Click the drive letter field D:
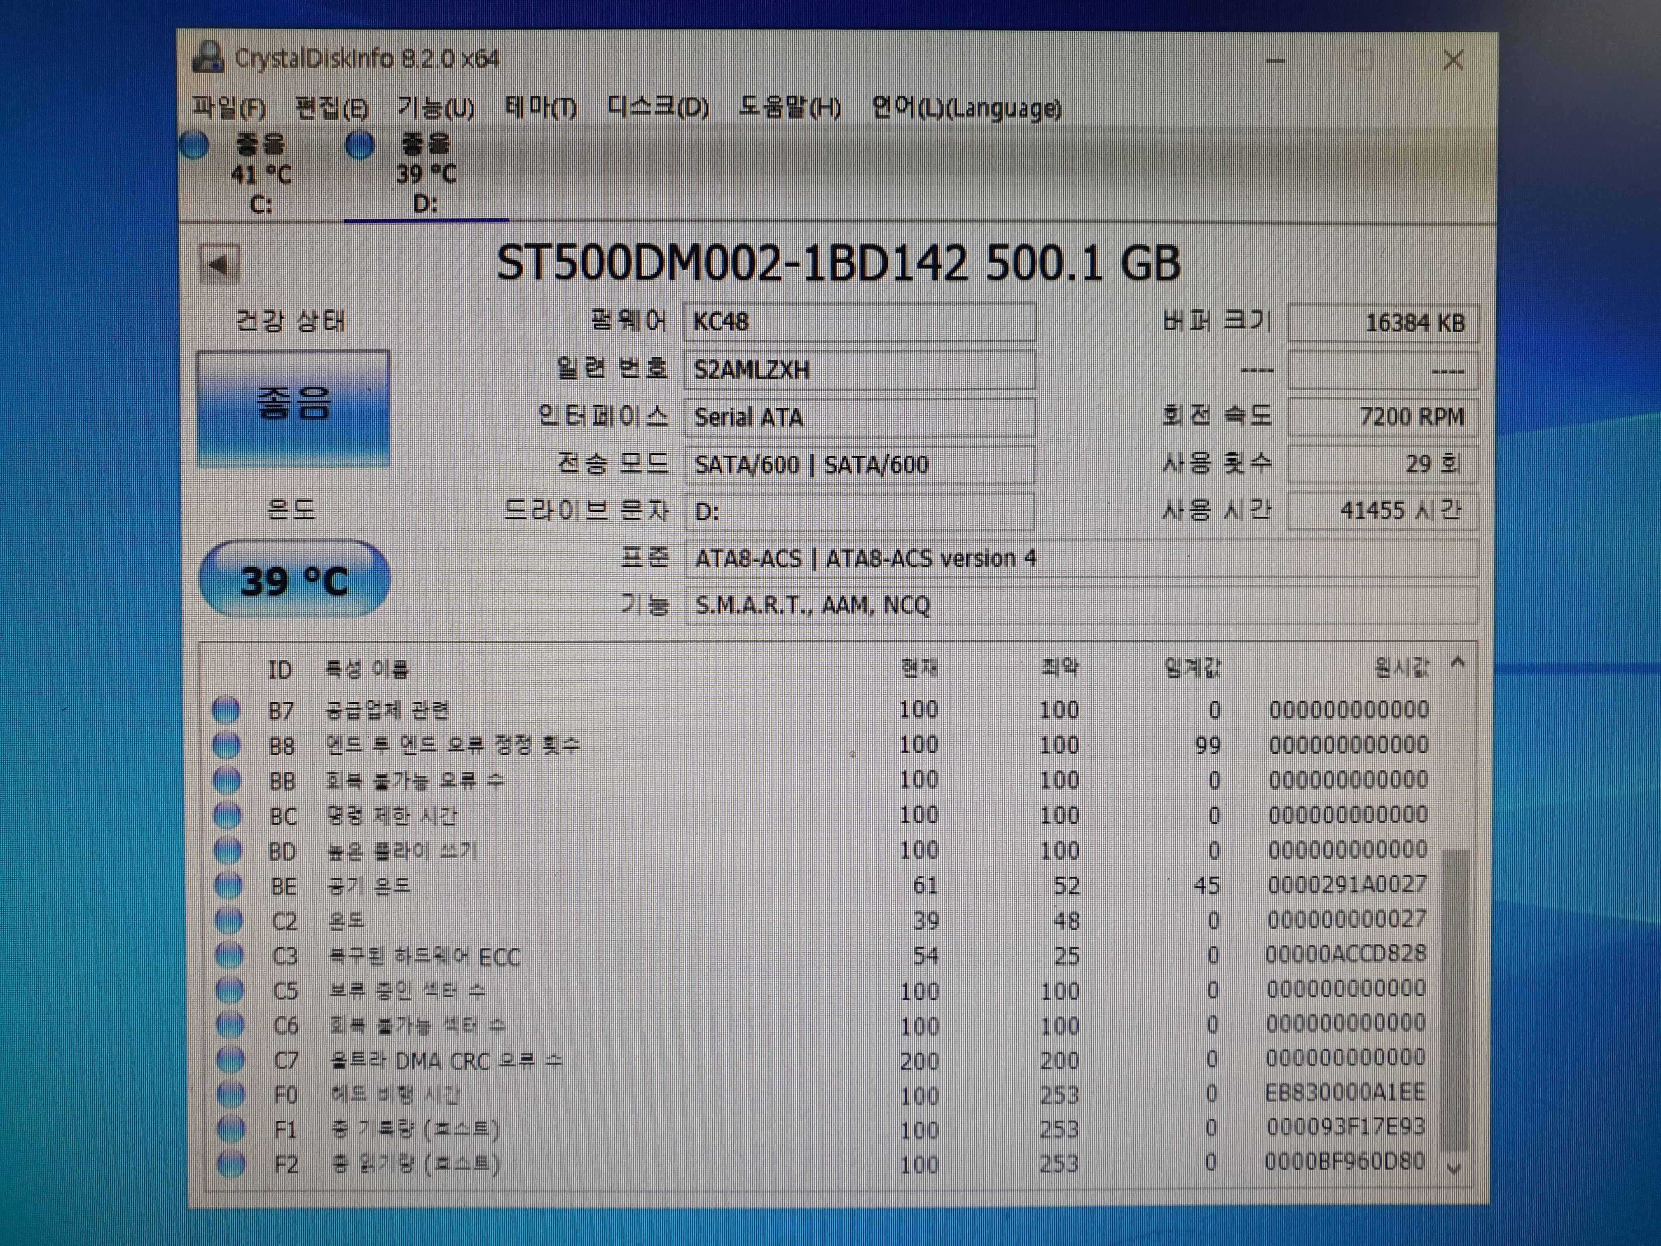The image size is (1661, 1246). click(860, 511)
